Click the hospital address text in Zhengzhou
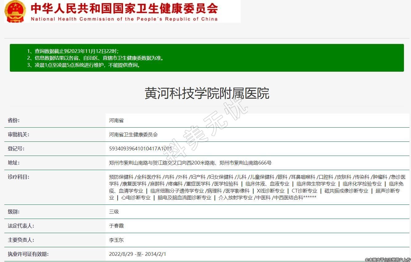The height and width of the screenshot is (262, 411). [190, 163]
